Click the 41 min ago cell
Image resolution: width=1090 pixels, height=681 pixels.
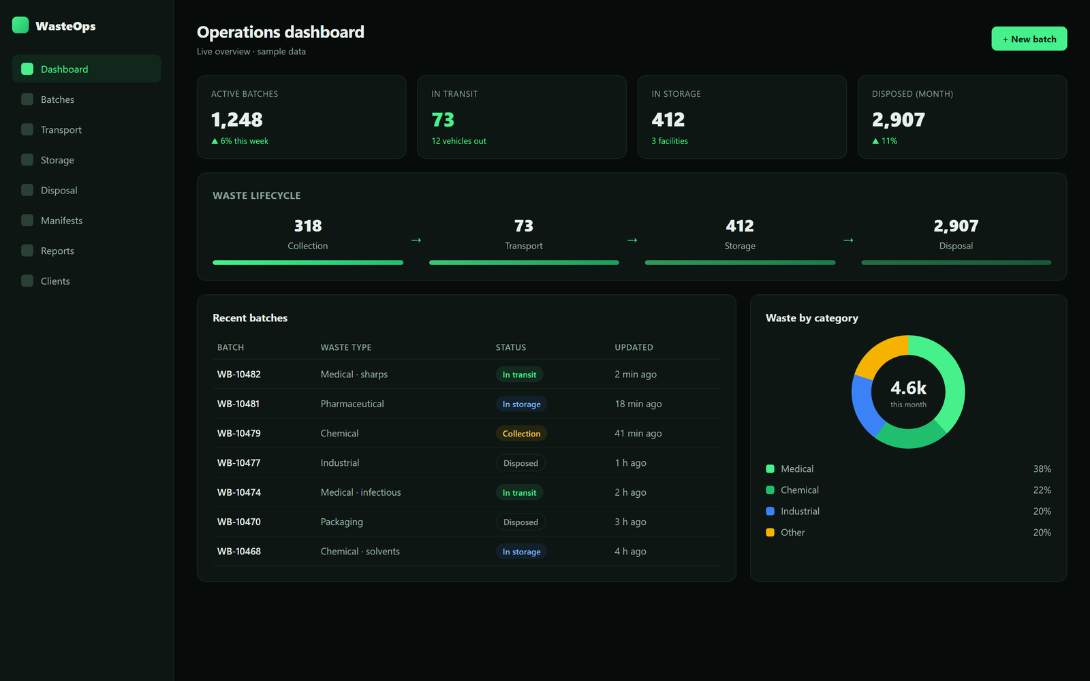[638, 433]
